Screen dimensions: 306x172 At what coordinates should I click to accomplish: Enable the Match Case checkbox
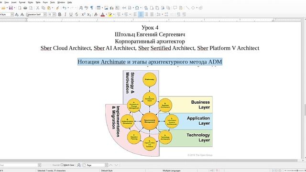tap(62, 165)
